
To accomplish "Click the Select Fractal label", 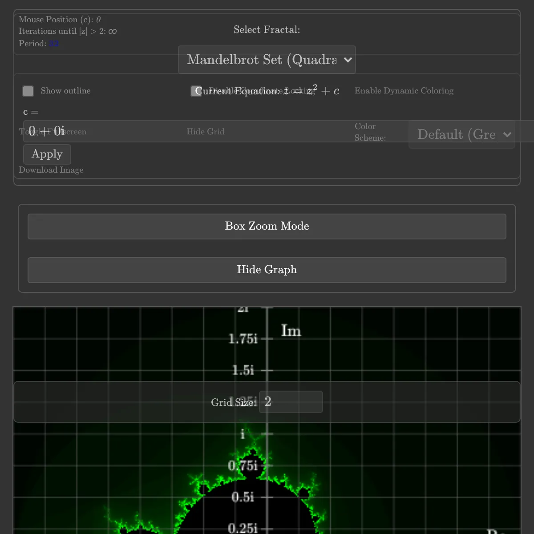I will 267,30.
